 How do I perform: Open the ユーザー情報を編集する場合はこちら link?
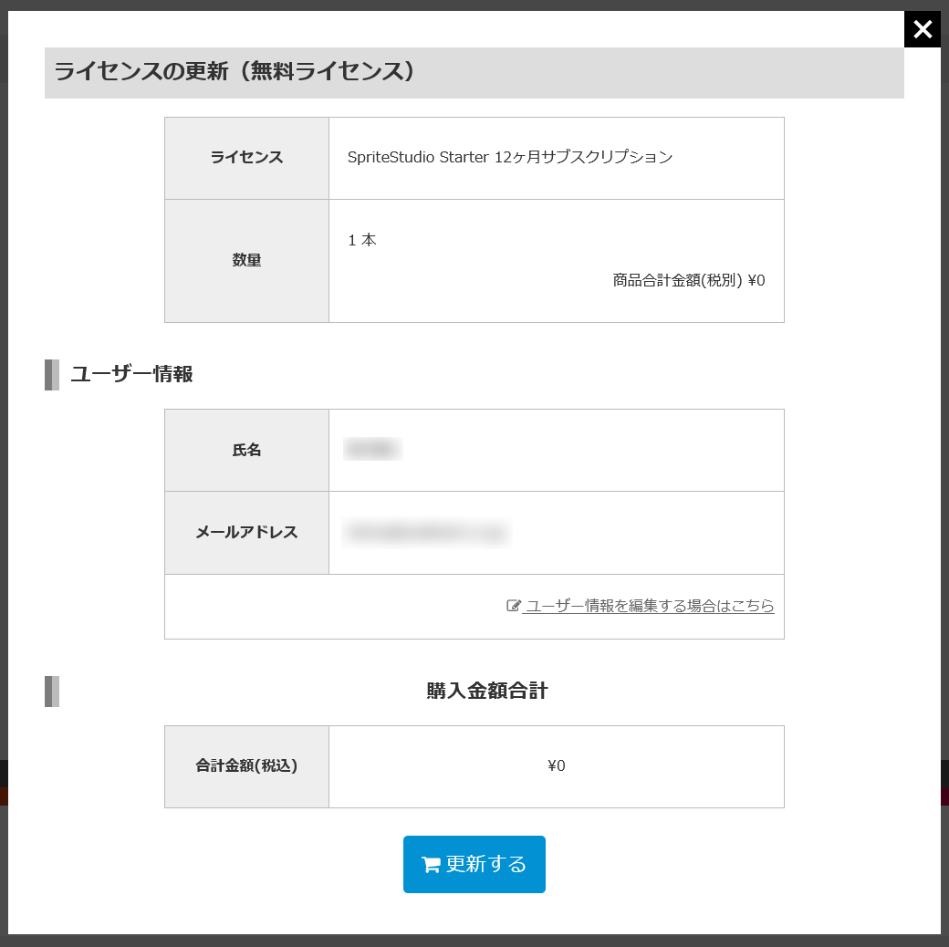[x=650, y=605]
